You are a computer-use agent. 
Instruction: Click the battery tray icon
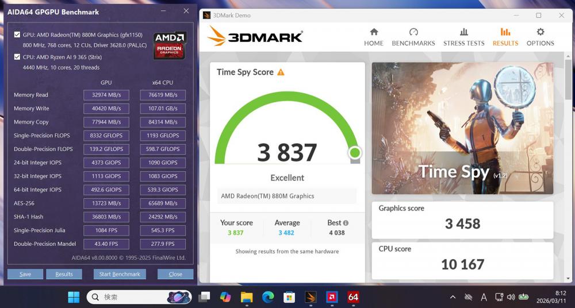coord(523,297)
